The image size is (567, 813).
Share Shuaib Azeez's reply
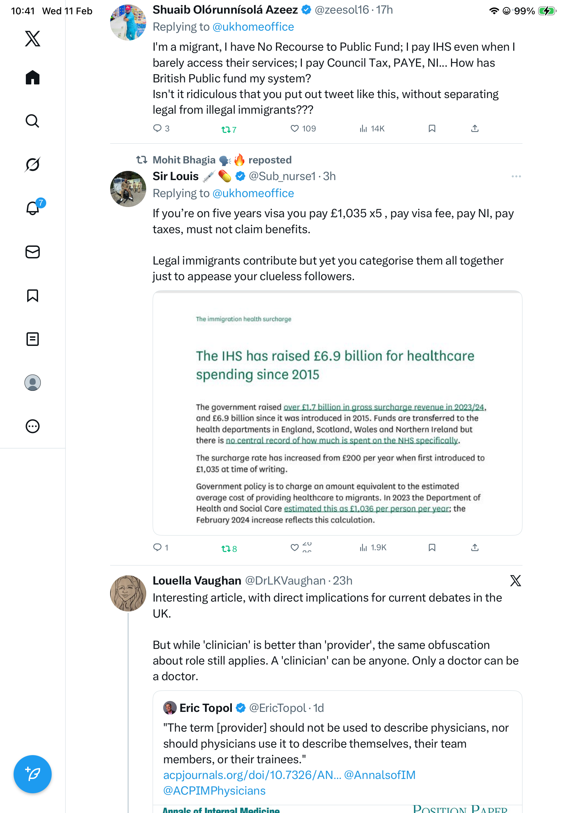pos(475,129)
